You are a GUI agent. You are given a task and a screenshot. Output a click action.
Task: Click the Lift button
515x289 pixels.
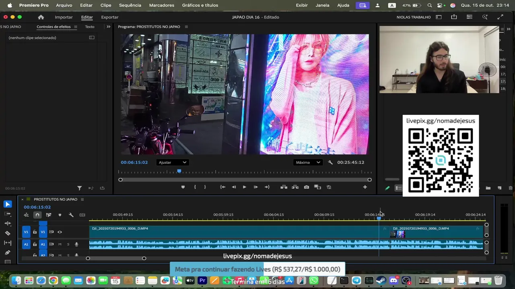point(284,187)
